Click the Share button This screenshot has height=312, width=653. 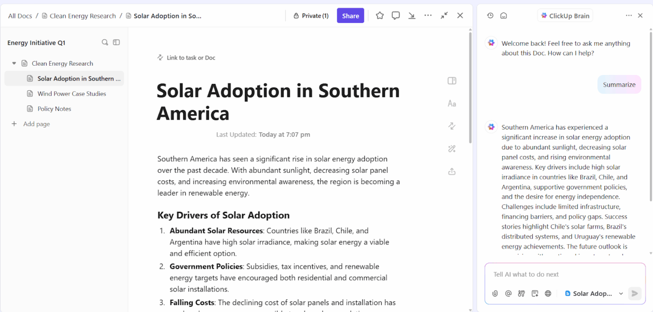350,15
